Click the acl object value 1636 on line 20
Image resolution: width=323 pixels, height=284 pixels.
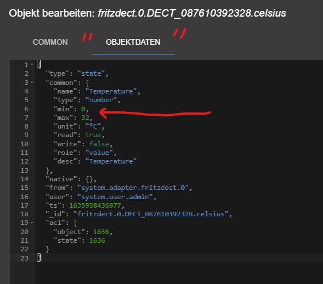pos(101,232)
